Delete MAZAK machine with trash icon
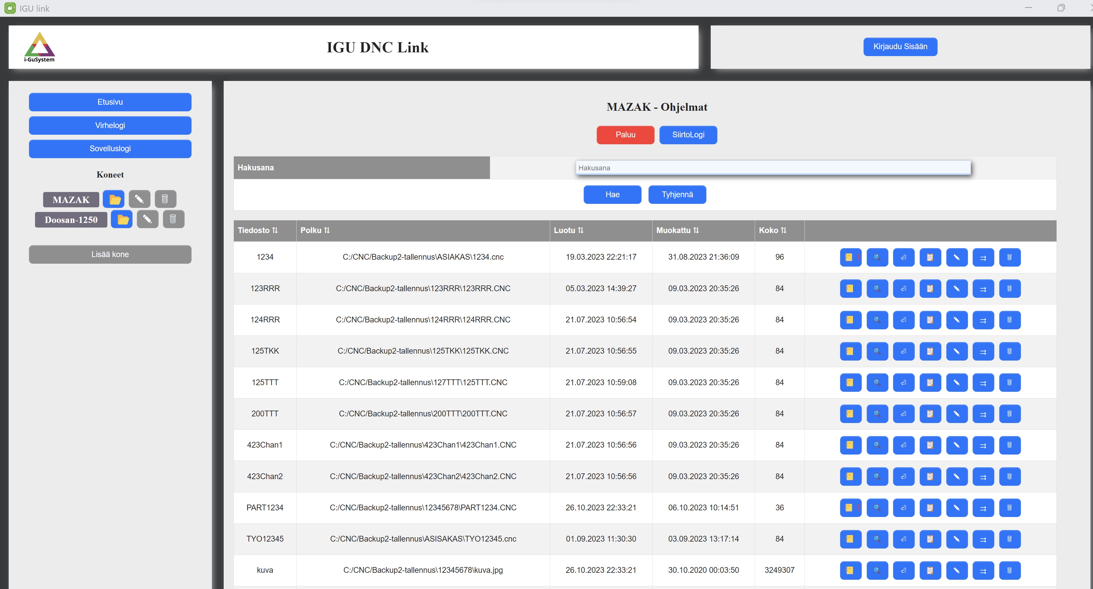Image resolution: width=1093 pixels, height=589 pixels. [165, 199]
